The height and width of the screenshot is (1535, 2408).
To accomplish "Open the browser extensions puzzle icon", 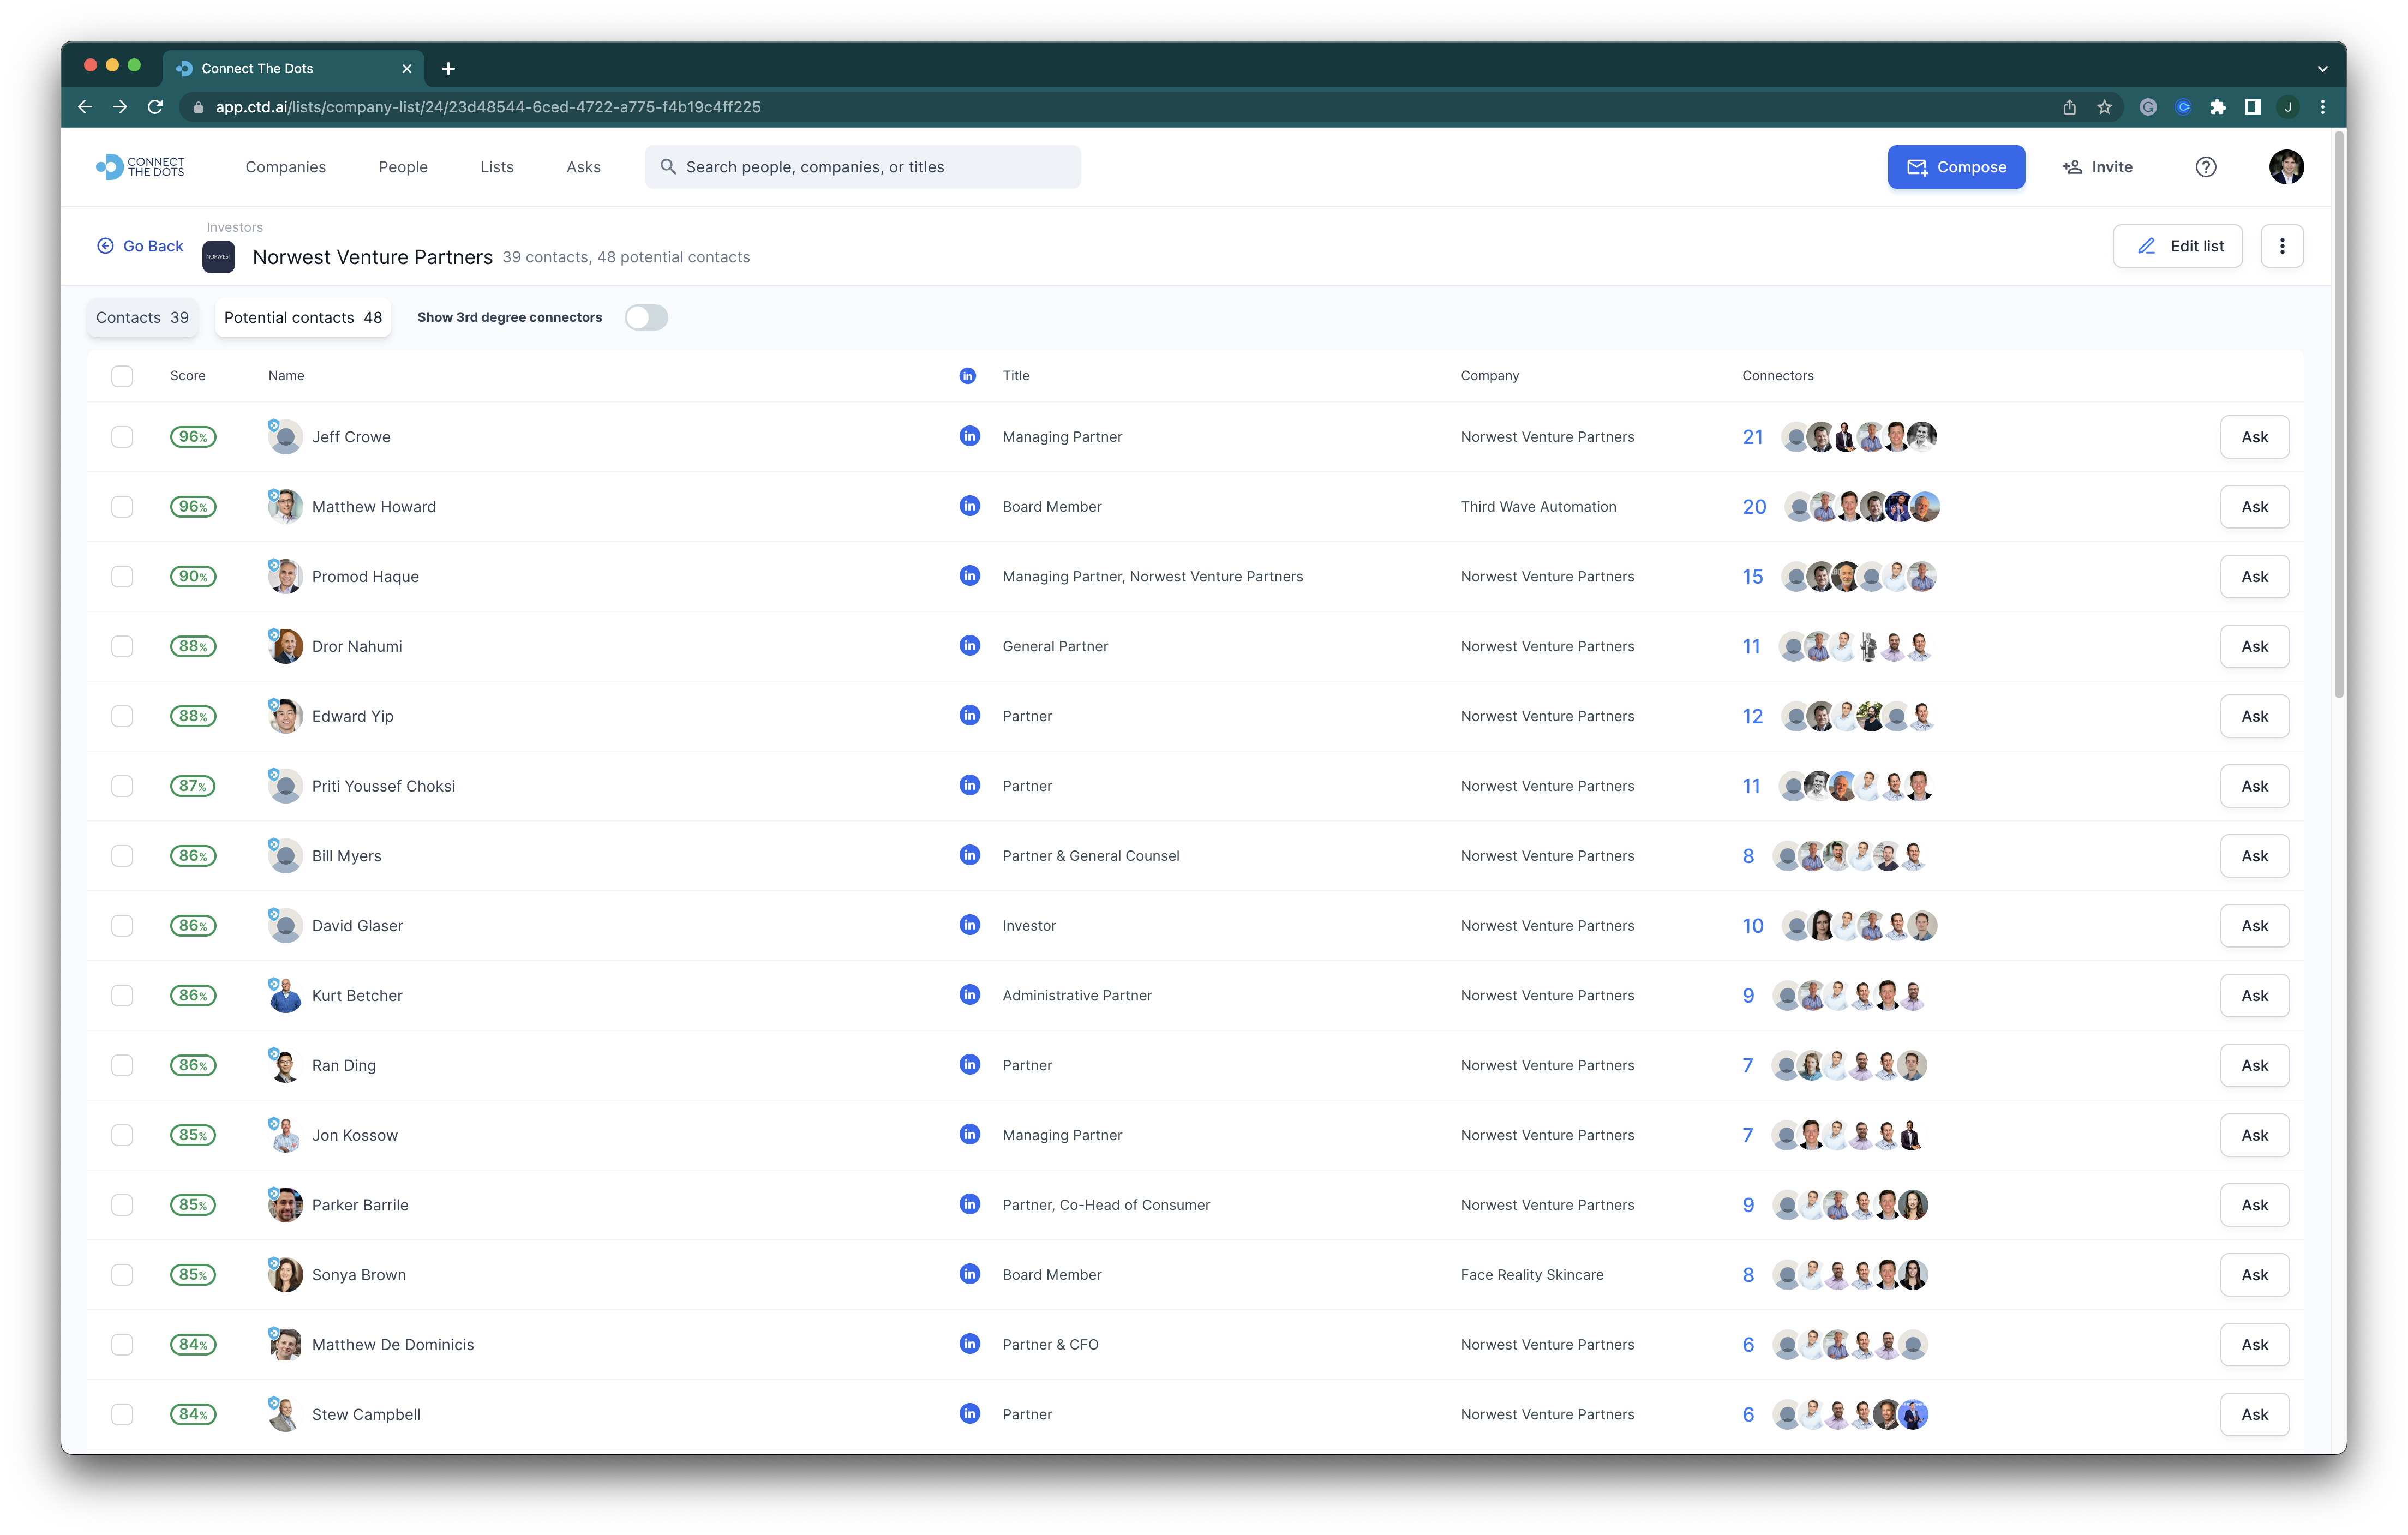I will point(2218,107).
